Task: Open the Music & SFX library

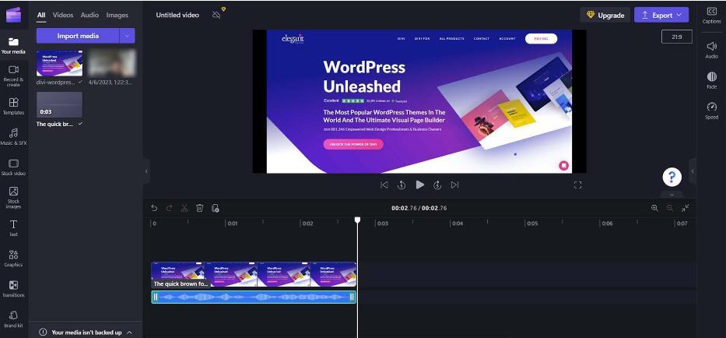Action: point(13,137)
